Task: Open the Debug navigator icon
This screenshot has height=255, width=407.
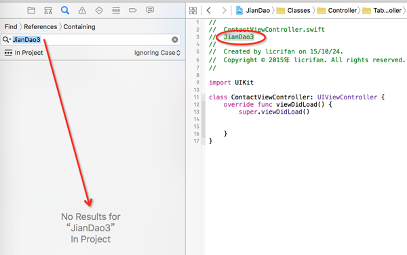Action: click(x=116, y=10)
